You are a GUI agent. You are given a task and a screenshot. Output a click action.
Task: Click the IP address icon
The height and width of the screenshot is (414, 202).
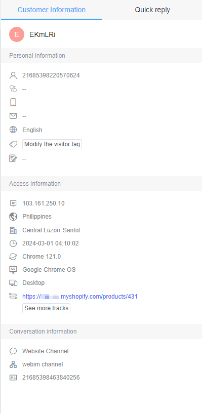click(13, 203)
